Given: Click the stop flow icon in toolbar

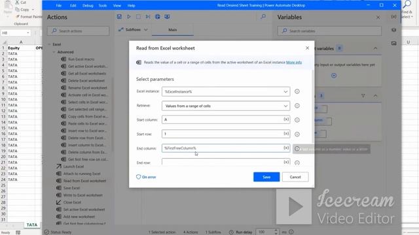Looking at the screenshot, I should tap(138, 17).
